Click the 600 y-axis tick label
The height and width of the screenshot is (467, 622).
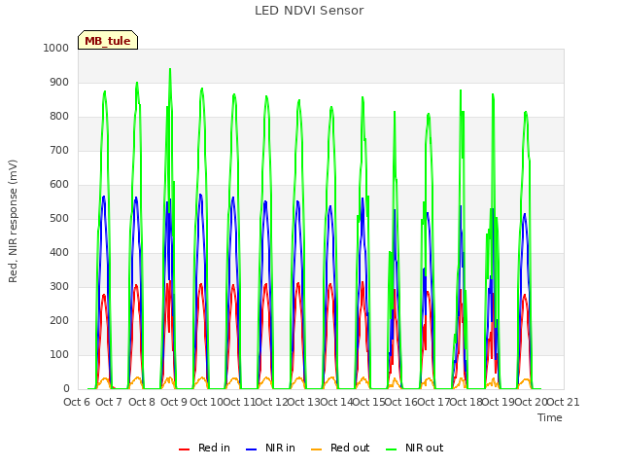click(59, 184)
